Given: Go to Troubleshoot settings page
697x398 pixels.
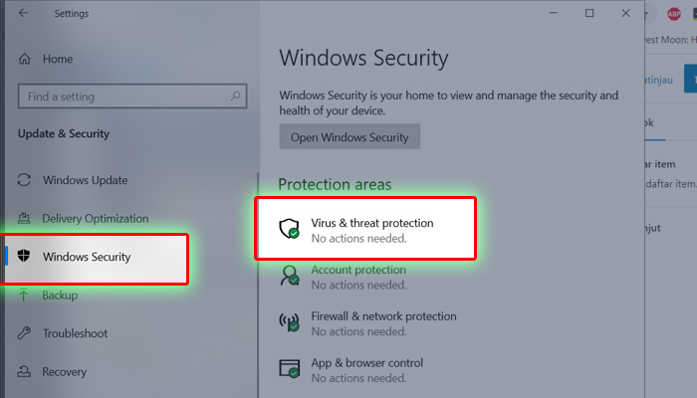Looking at the screenshot, I should (x=75, y=333).
